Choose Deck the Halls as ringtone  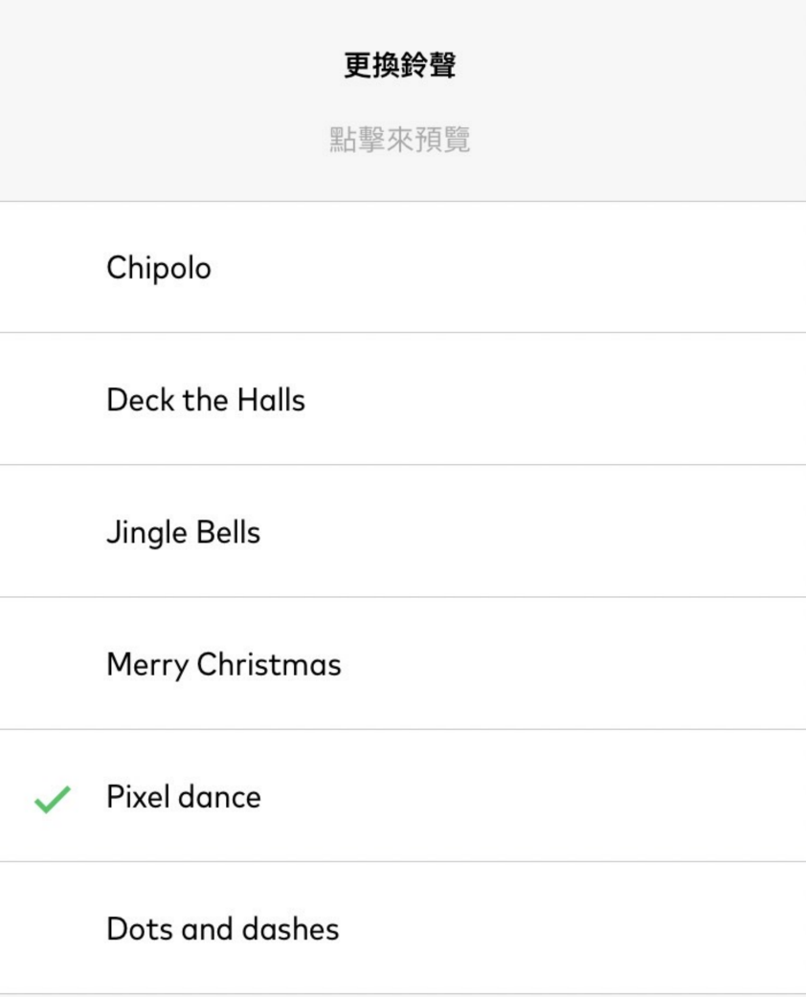point(206,400)
